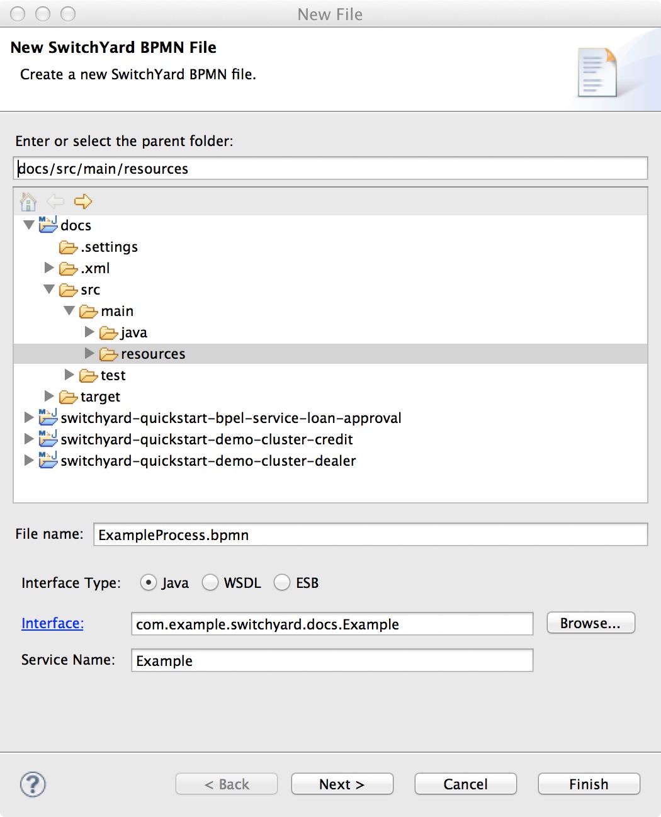Screen dimensions: 661x817
Task: Select the java folder label
Action: 134,333
